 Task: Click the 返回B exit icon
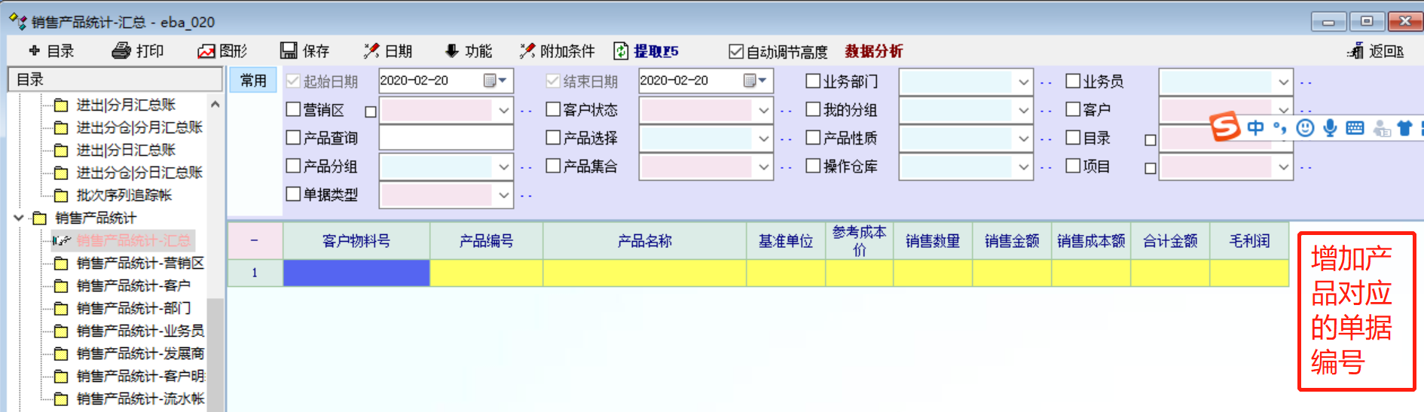pos(1355,51)
